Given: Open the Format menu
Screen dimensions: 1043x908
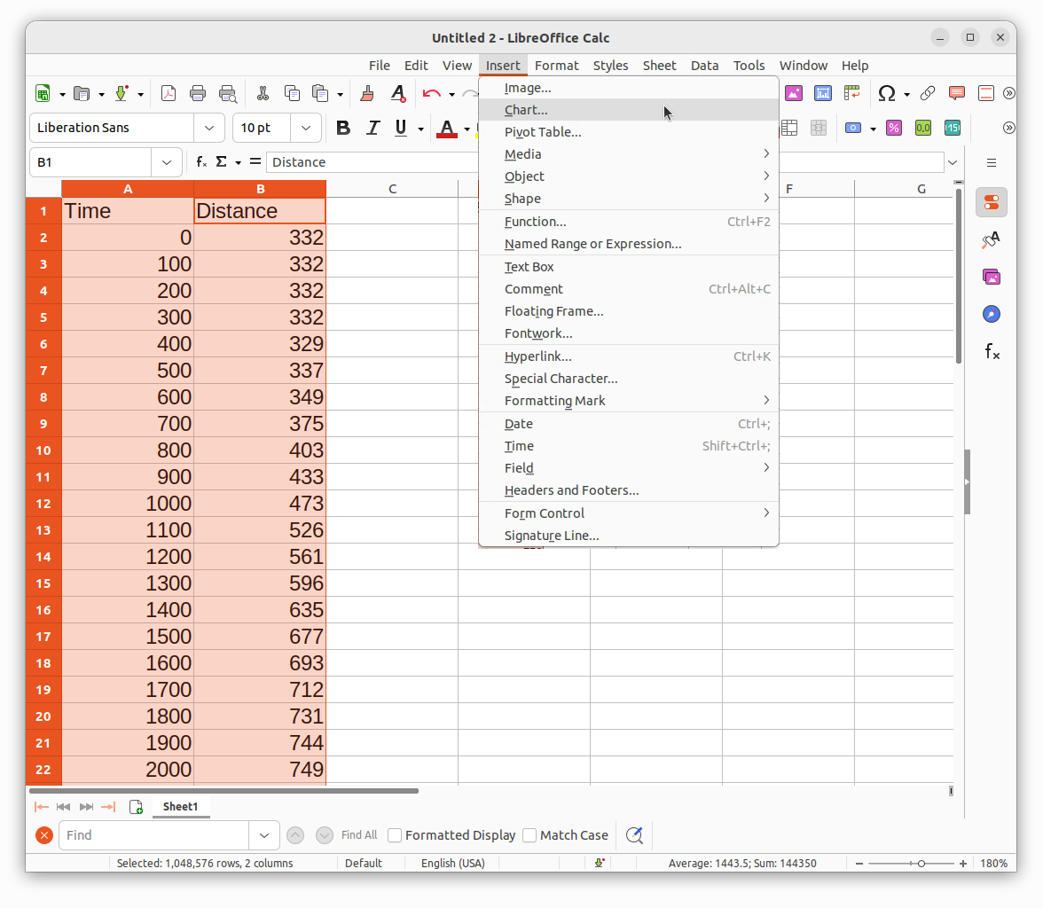Looking at the screenshot, I should click(557, 66).
